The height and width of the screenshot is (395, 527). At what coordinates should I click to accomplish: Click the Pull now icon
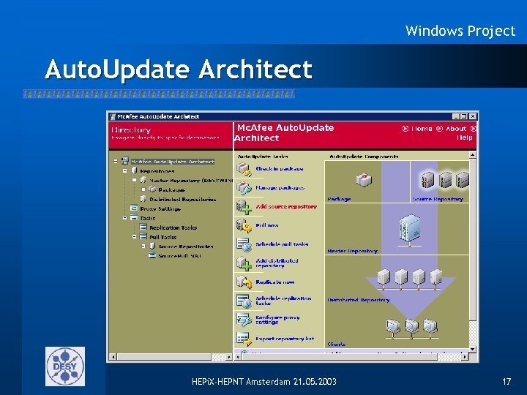click(x=244, y=226)
